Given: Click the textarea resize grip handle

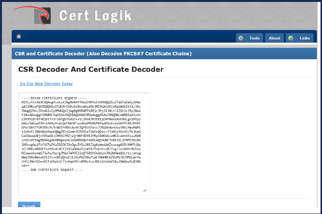Looking at the screenshot, I should (144, 190).
